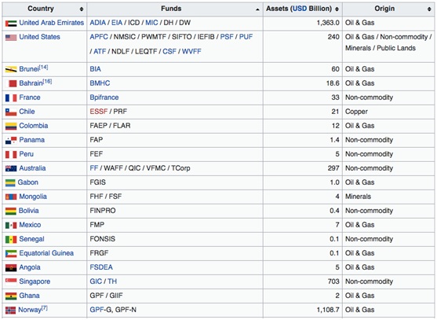
Task: Open the WVFF fund link
Action: (x=191, y=52)
